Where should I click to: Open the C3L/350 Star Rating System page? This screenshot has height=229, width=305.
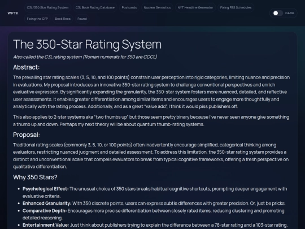tap(47, 7)
